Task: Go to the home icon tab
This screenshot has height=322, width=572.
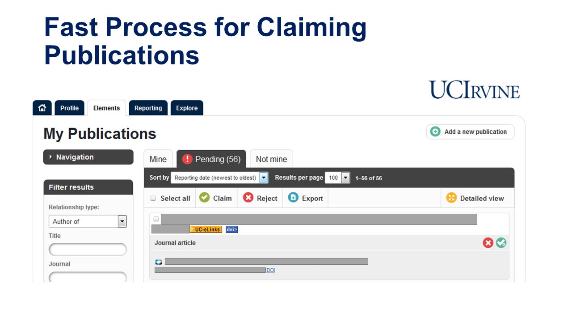Action: 42,108
